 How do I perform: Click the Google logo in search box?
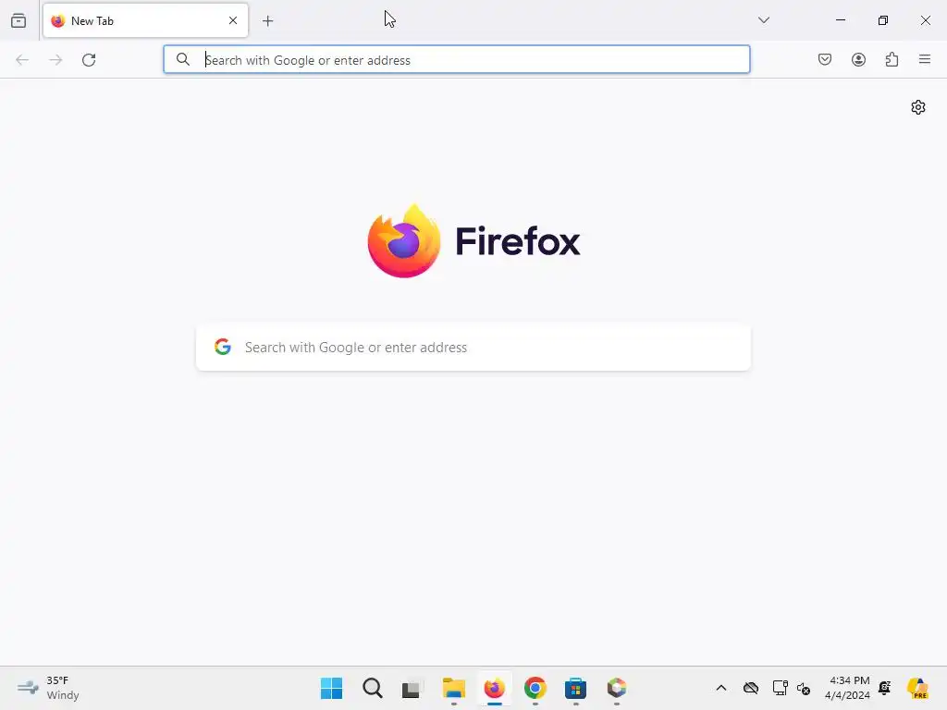[x=223, y=347]
